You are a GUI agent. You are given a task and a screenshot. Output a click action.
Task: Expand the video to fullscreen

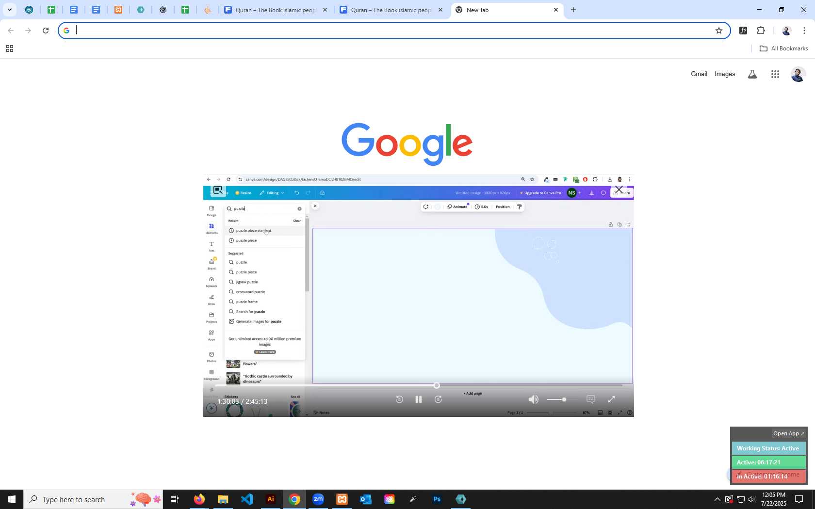point(612,399)
